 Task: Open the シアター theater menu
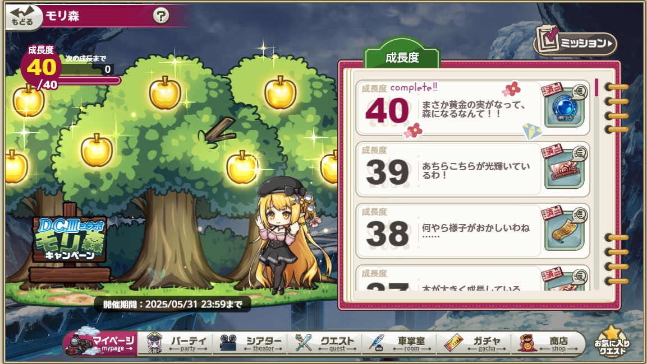(251, 343)
